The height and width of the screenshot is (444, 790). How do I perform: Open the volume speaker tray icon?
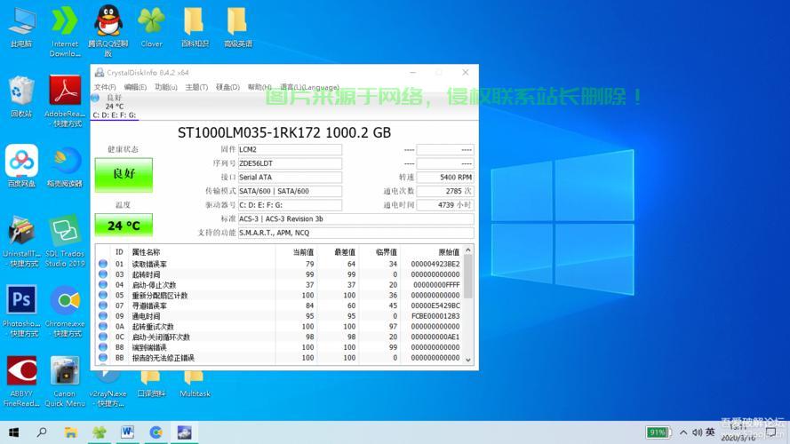[698, 432]
